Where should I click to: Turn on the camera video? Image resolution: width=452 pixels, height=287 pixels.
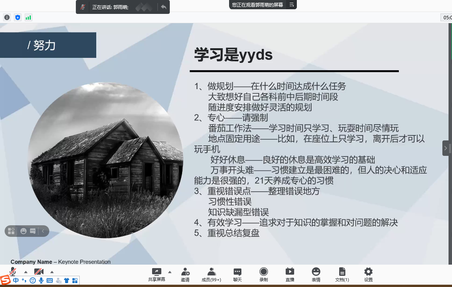click(x=39, y=271)
